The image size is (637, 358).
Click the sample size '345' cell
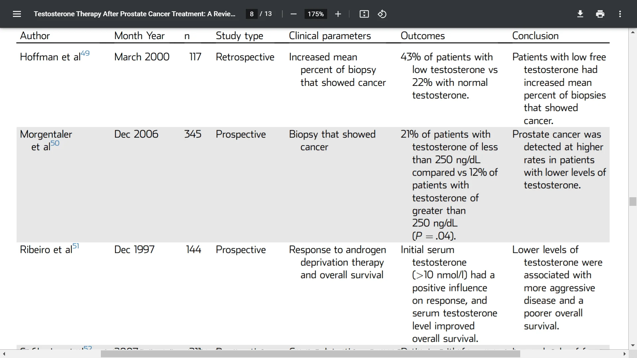pyautogui.click(x=193, y=134)
